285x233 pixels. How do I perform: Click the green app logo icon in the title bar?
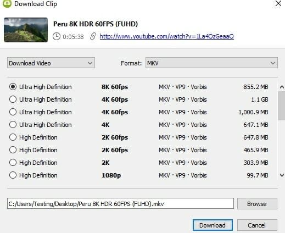point(7,3)
